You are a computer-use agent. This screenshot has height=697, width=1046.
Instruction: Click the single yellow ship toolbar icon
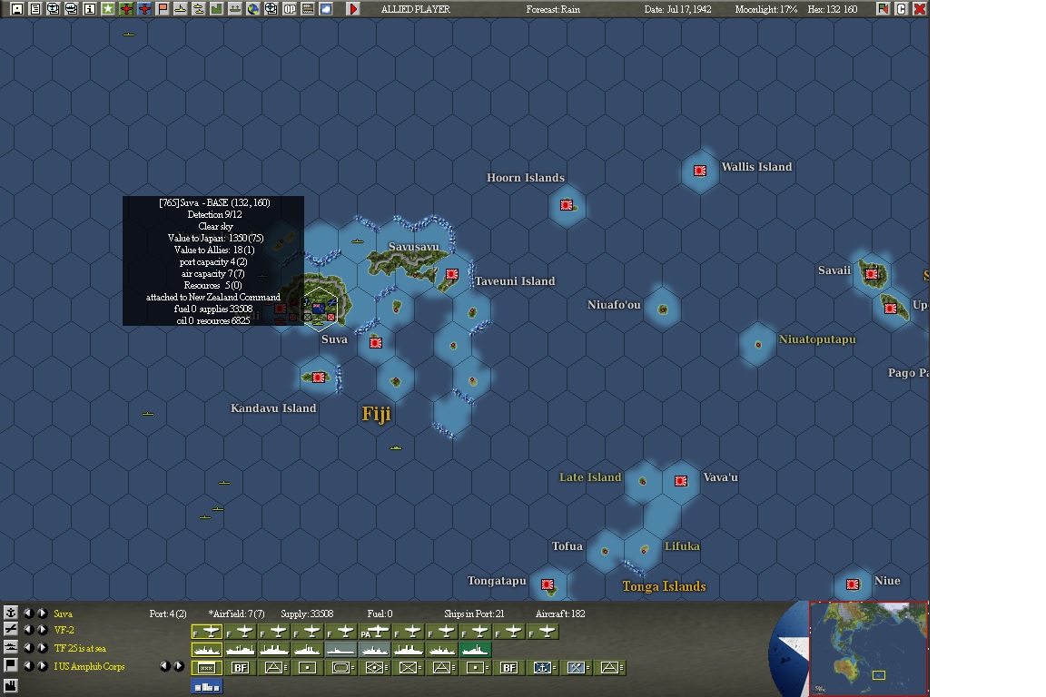[180, 9]
